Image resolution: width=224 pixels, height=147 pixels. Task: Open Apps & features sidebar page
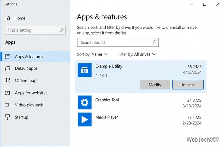point(35,57)
